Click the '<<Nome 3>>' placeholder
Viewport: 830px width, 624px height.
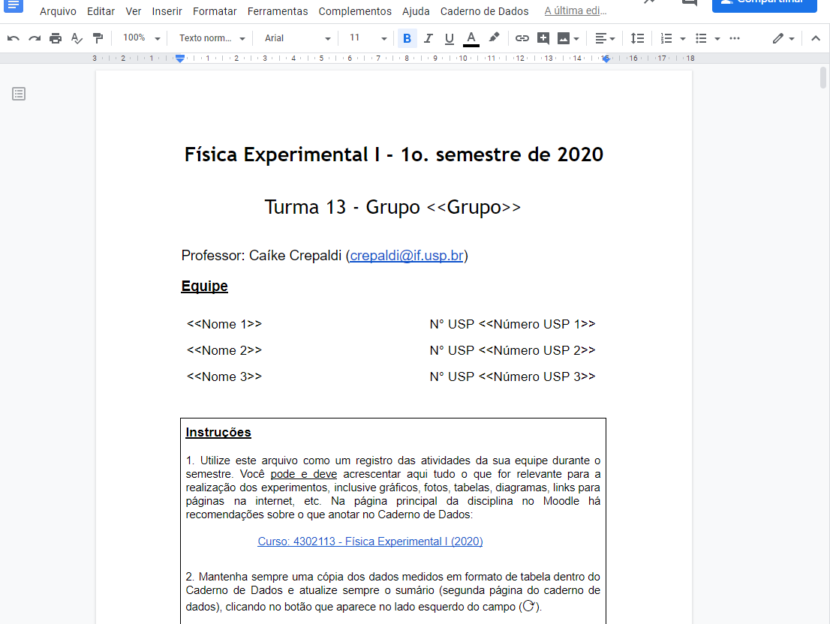[224, 377]
